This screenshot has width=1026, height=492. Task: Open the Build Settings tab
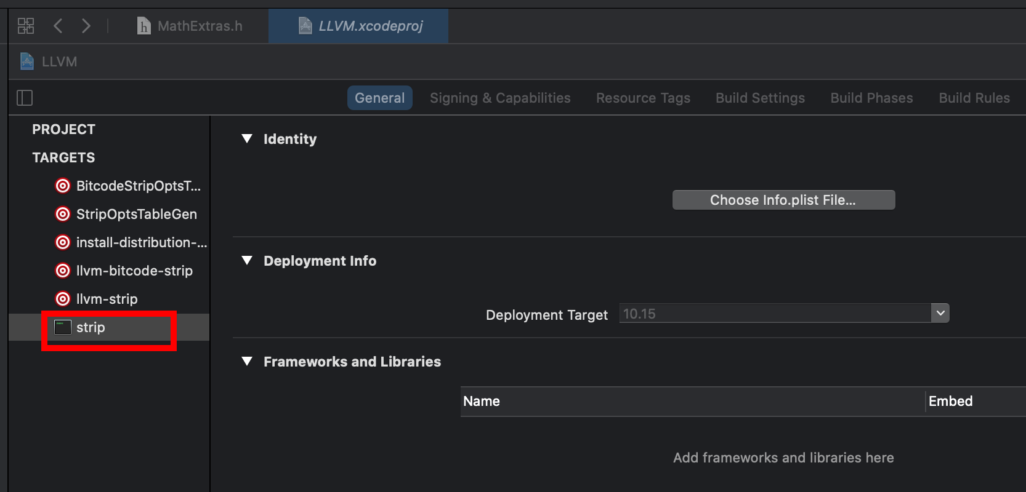[x=760, y=98]
